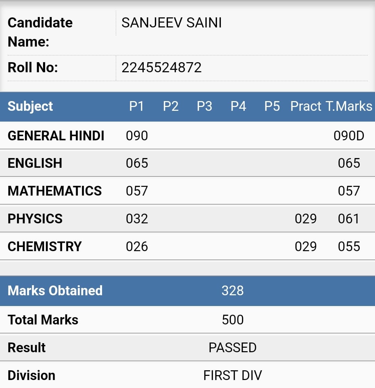The height and width of the screenshot is (388, 375).
Task: Select the MATHEMATICS subject label
Action: [55, 191]
